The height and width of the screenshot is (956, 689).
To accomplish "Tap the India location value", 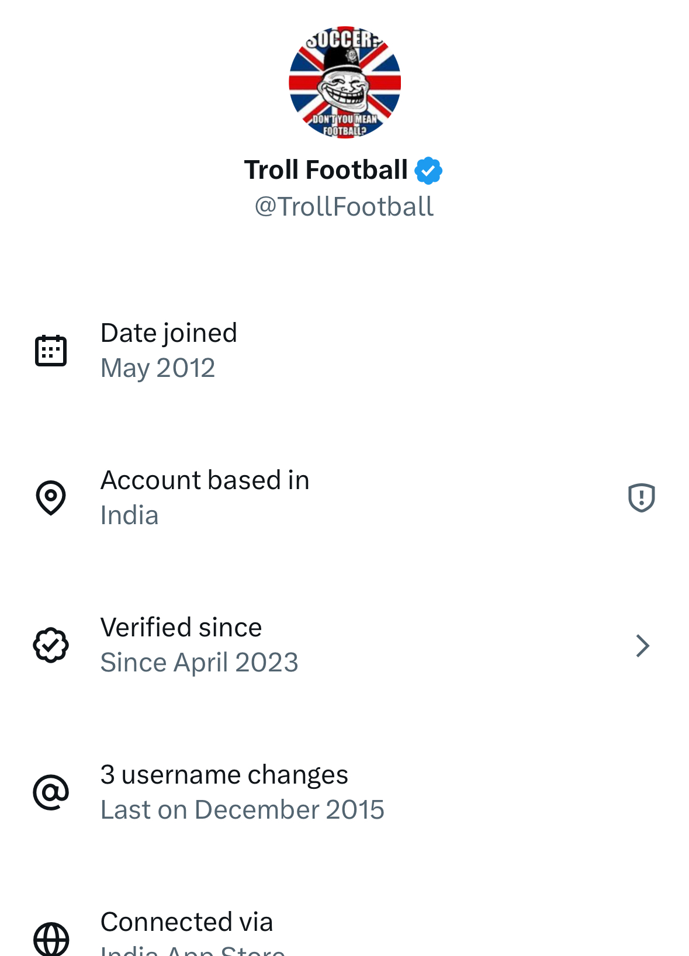I will (129, 515).
